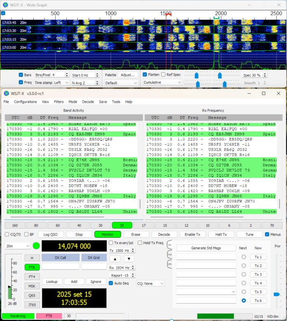Disable the Flatten checkbox
Viewport: 287px width, 321px height.
(145, 74)
